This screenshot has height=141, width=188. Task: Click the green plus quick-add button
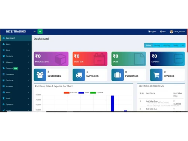40,32
